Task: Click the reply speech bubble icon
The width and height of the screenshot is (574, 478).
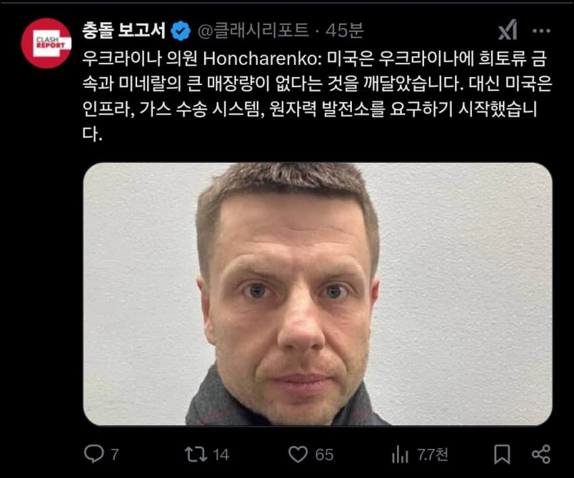Action: click(94, 454)
